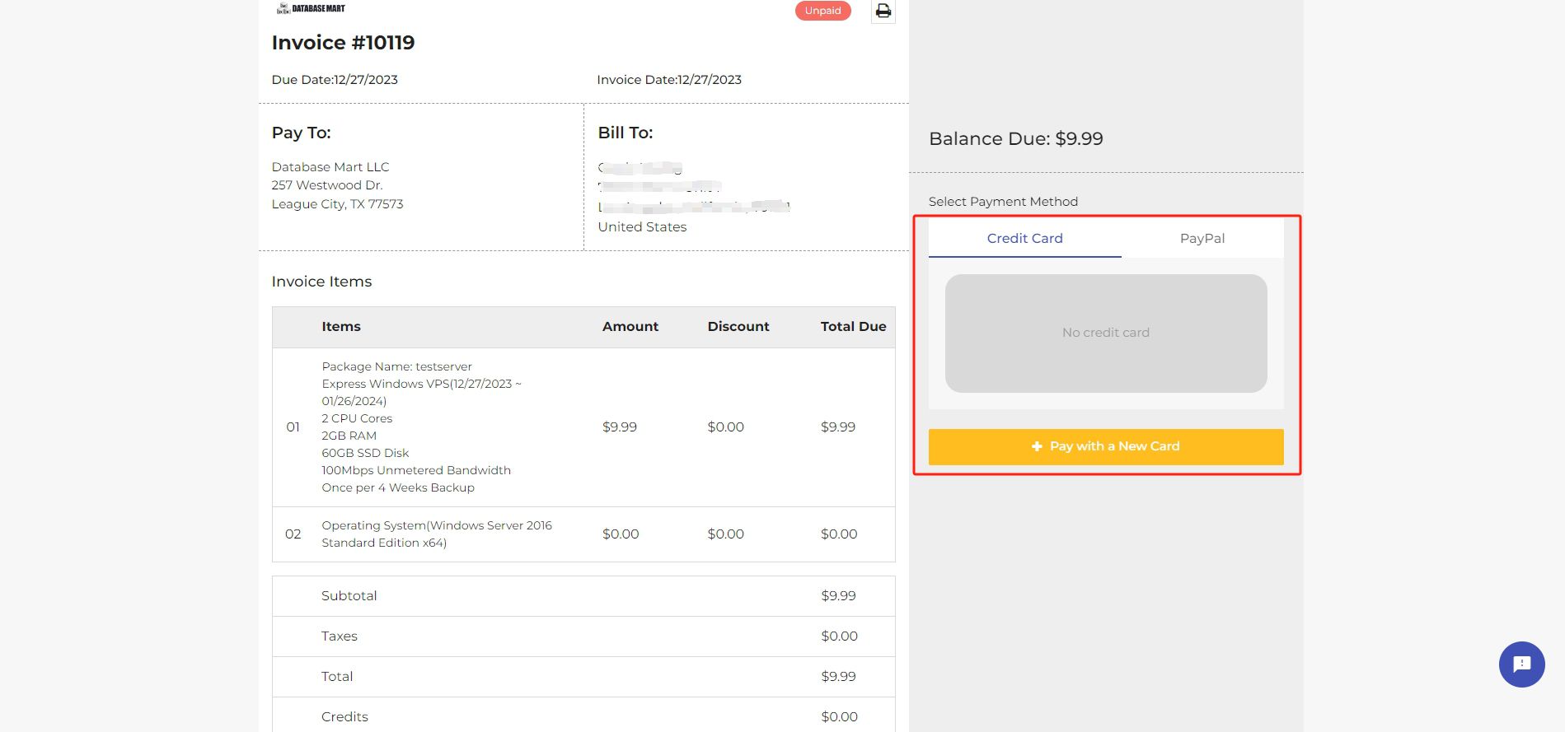
Task: Click the Select Payment Method label
Action: (x=1003, y=202)
